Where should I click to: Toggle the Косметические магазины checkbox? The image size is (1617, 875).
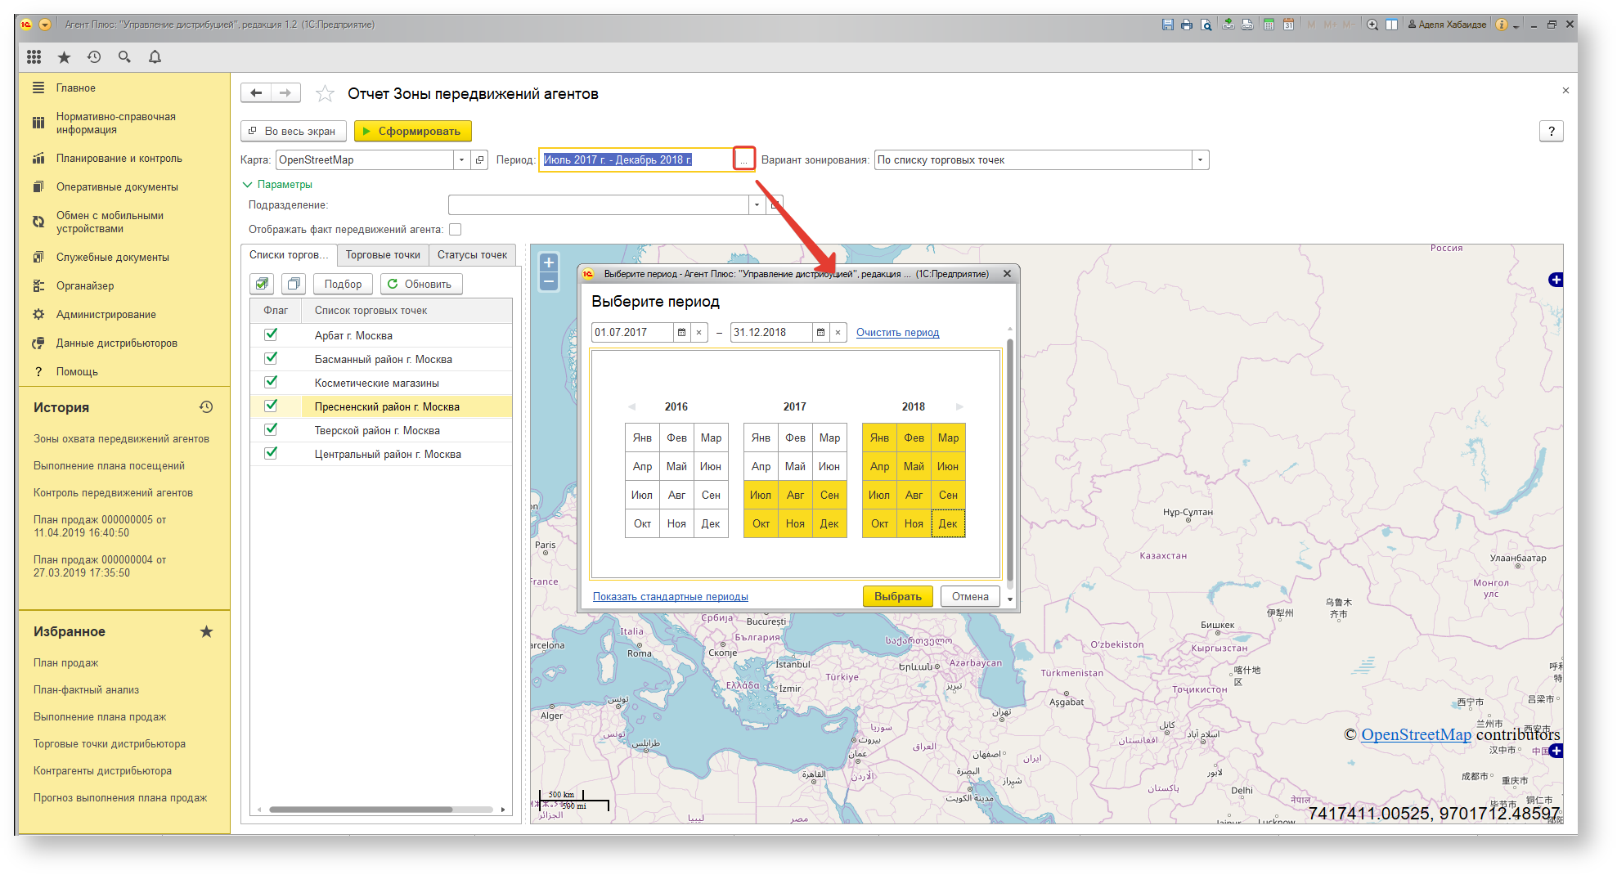[x=271, y=382]
